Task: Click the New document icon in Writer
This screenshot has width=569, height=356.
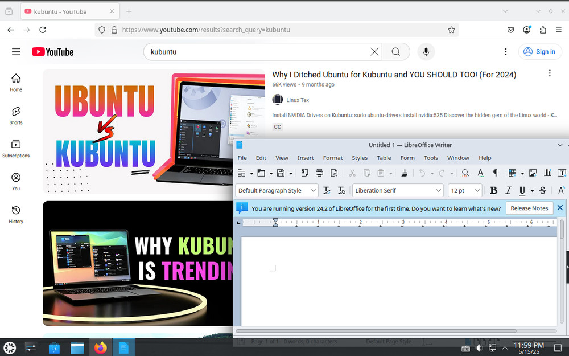Action: [241, 173]
